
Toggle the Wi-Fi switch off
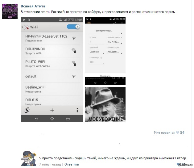73,27
